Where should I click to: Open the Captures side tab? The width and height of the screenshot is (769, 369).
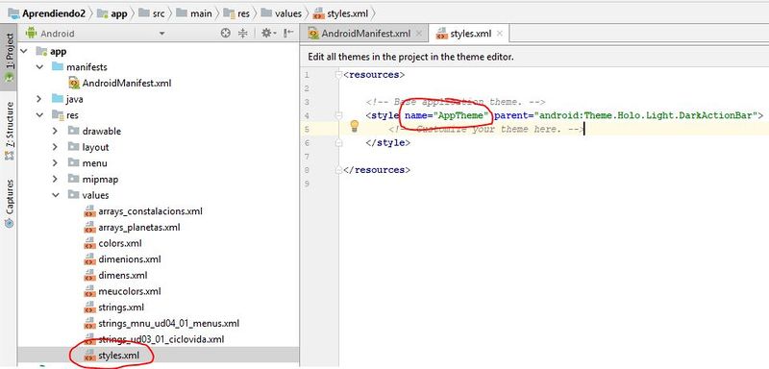9,203
